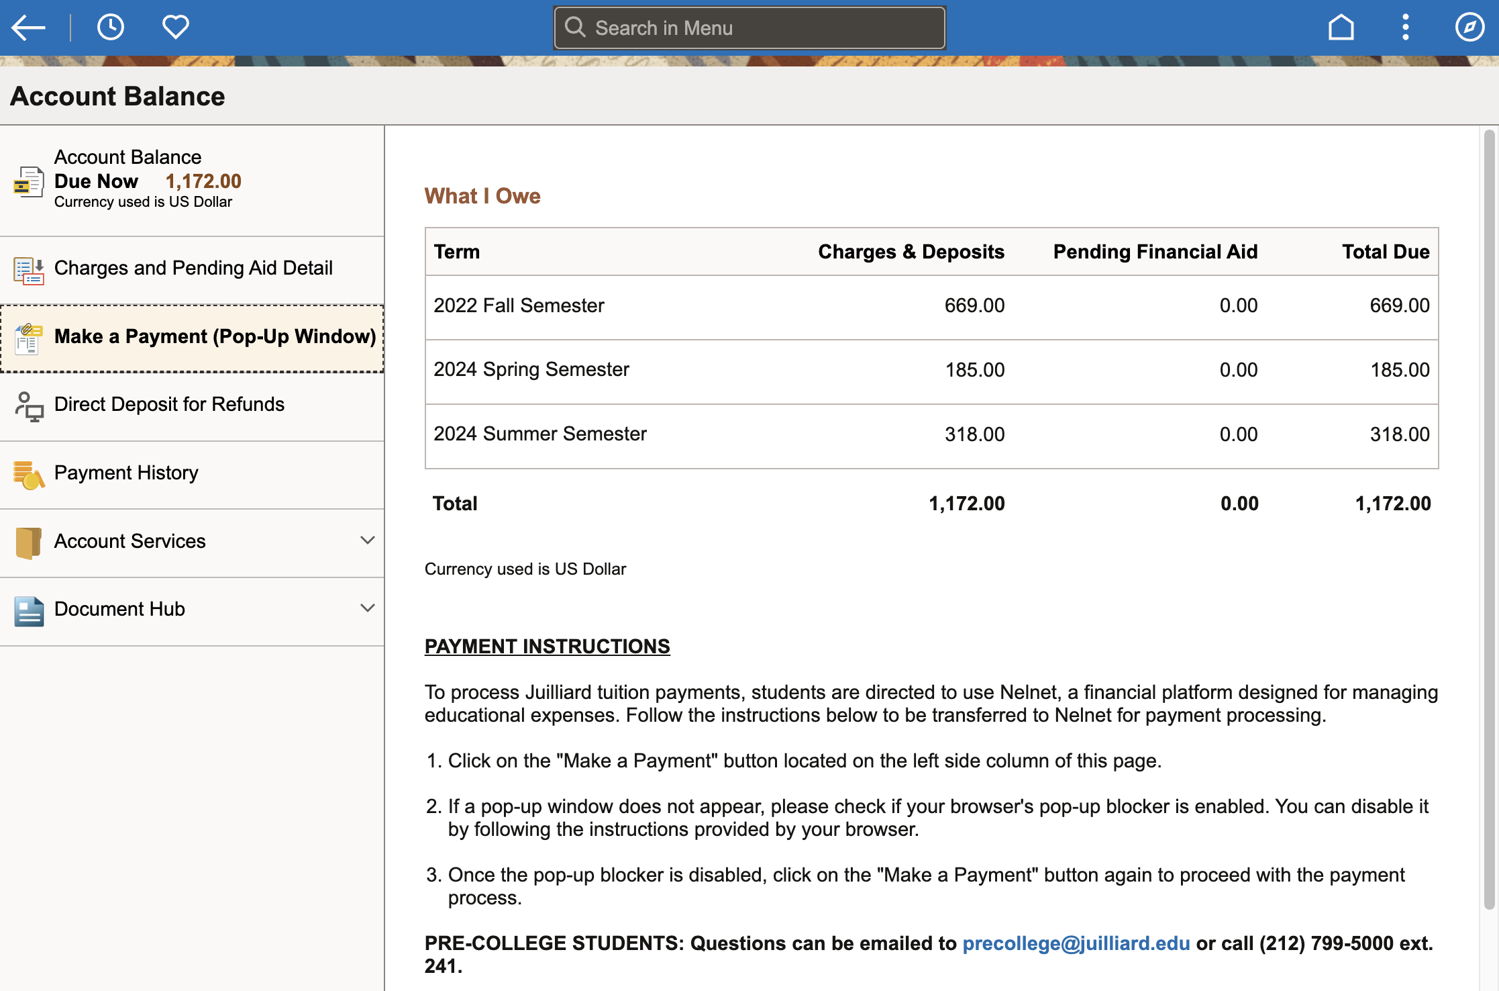Open Payment History page
This screenshot has width=1499, height=991.
pyautogui.click(x=192, y=475)
